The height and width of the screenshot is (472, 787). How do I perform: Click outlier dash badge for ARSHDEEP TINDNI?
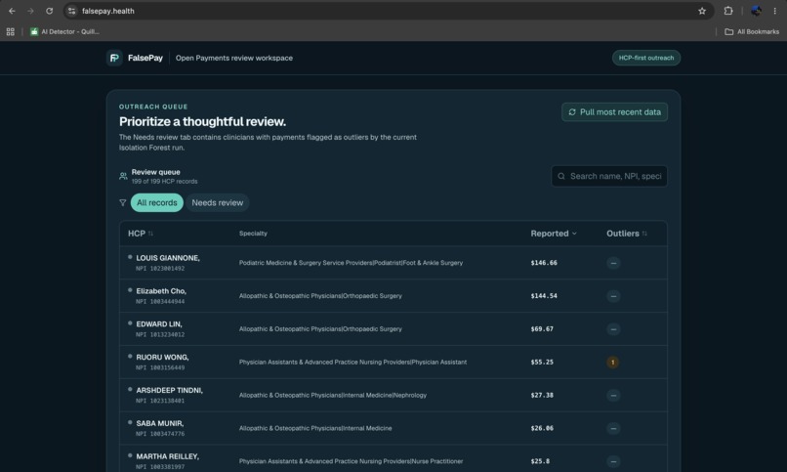pos(613,395)
